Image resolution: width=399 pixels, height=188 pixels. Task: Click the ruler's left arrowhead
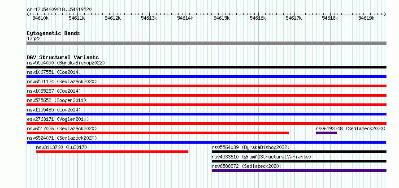pos(28,14)
